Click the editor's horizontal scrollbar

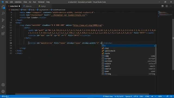point(82,94)
